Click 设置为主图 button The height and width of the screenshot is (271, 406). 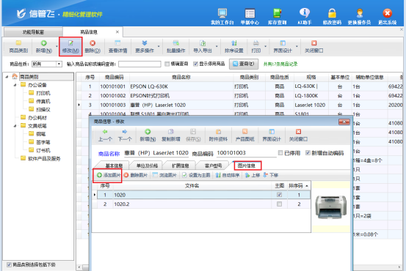pos(196,175)
